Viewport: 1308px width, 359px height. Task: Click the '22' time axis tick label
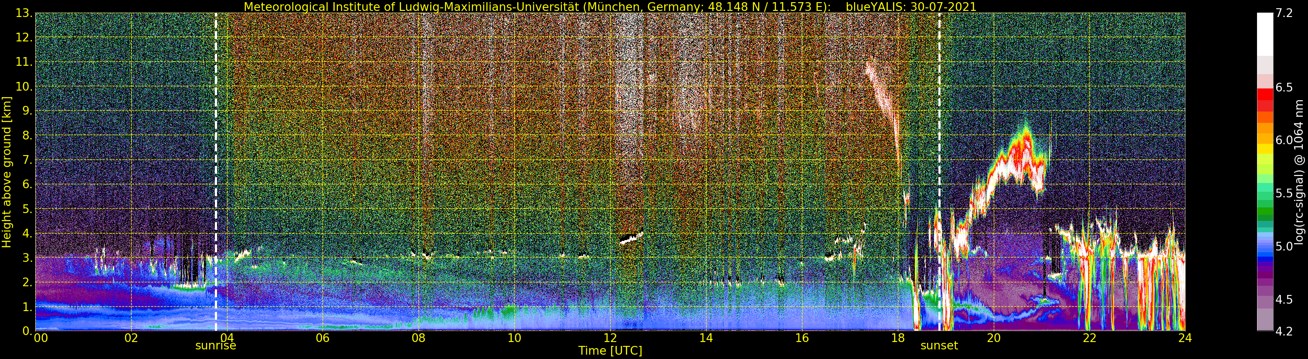point(1089,338)
